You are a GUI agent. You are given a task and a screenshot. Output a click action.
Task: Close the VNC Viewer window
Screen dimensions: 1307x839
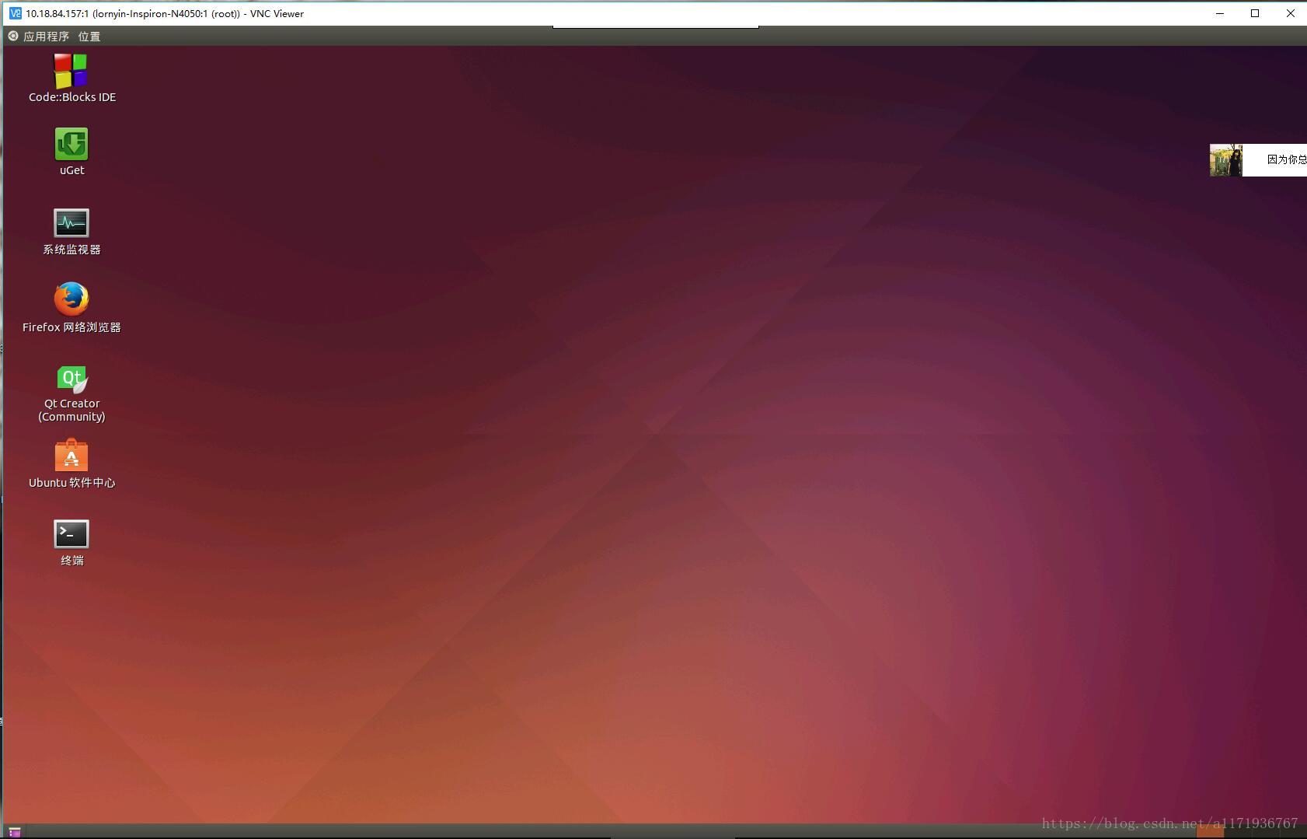pos(1290,13)
